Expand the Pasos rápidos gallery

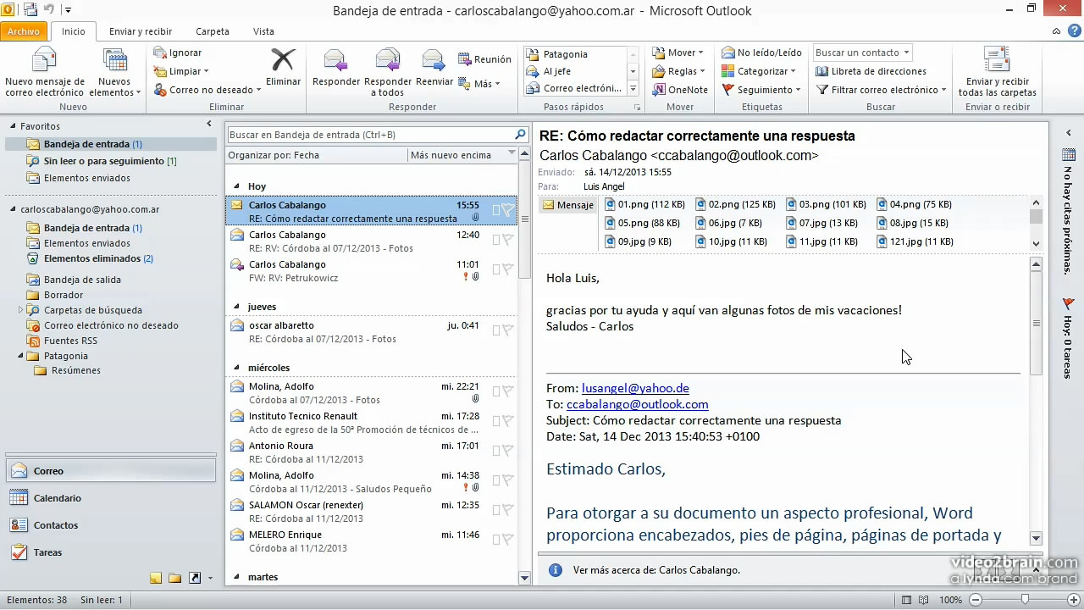click(633, 89)
